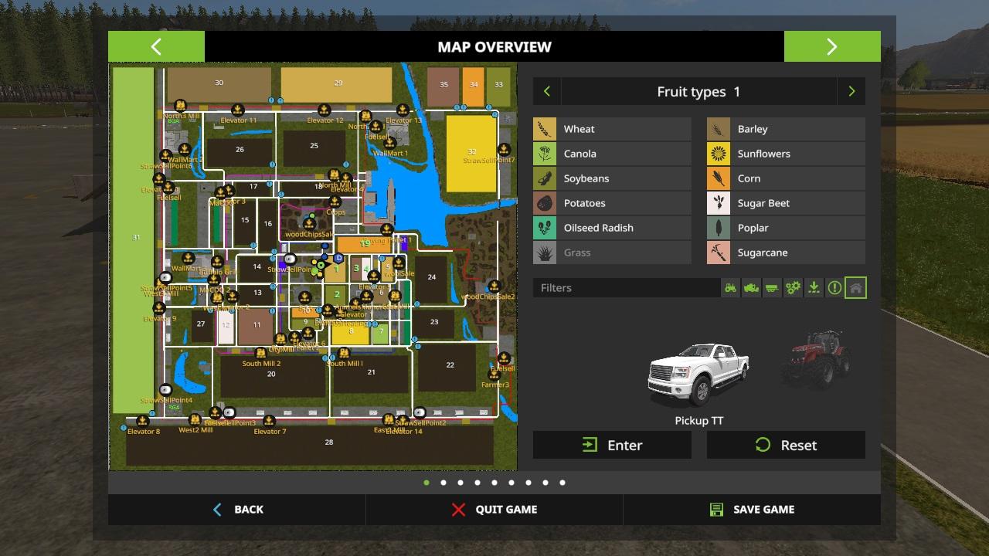Open previous menu page with left arrow
The image size is (989, 556).
(x=156, y=46)
